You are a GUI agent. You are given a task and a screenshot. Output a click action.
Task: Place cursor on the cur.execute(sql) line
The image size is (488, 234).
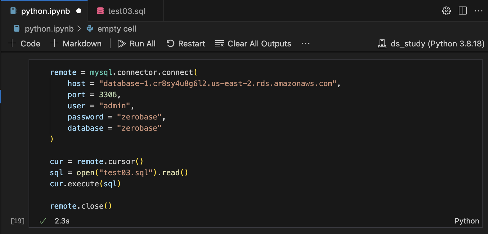point(85,184)
